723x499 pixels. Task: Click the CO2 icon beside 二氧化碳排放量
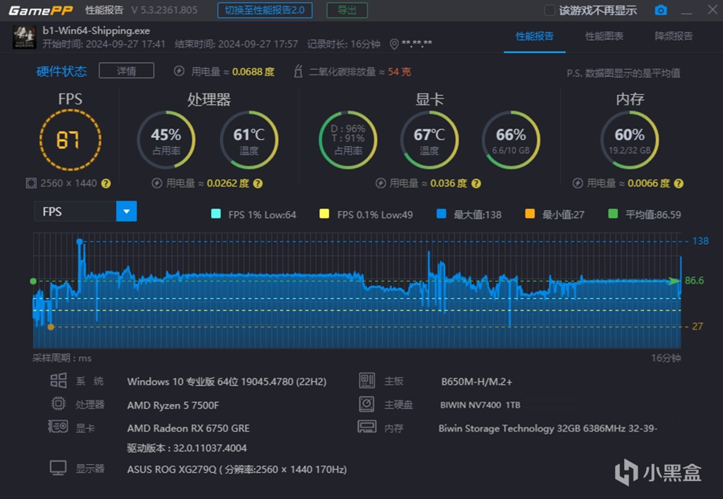(x=298, y=71)
